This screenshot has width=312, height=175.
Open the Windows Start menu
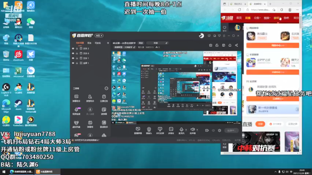(x=4, y=171)
